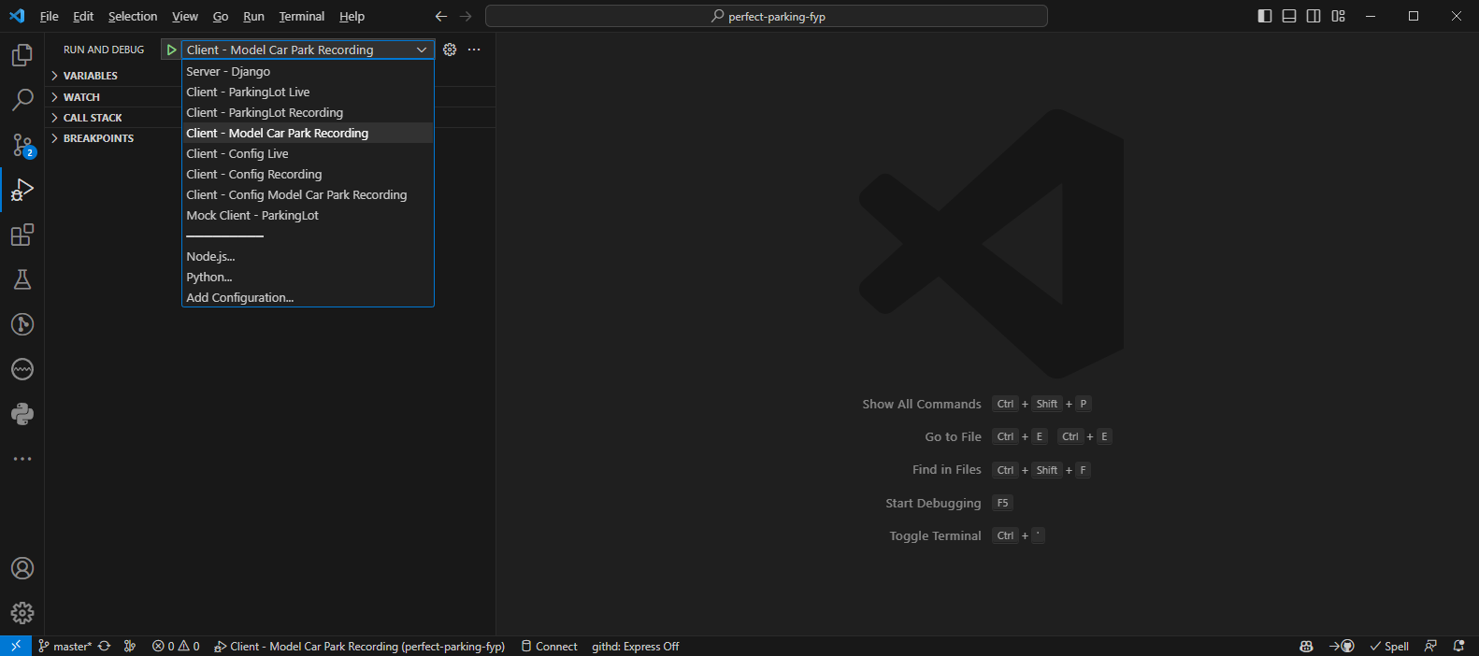Open notifications bell icon
Image resolution: width=1479 pixels, height=656 pixels.
point(1458,646)
